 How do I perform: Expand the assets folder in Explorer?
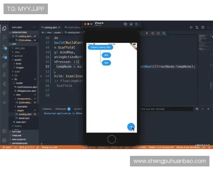coord(18,60)
